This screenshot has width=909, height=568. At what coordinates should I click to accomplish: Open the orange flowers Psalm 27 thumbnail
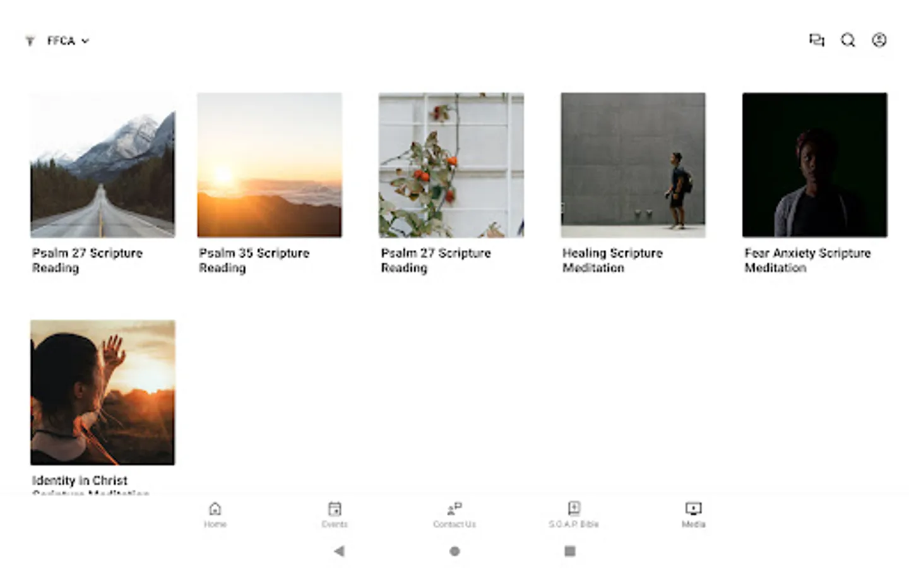tap(451, 165)
